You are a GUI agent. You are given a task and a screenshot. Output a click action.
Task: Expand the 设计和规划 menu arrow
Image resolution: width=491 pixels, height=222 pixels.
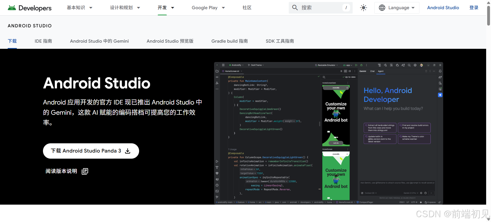139,8
